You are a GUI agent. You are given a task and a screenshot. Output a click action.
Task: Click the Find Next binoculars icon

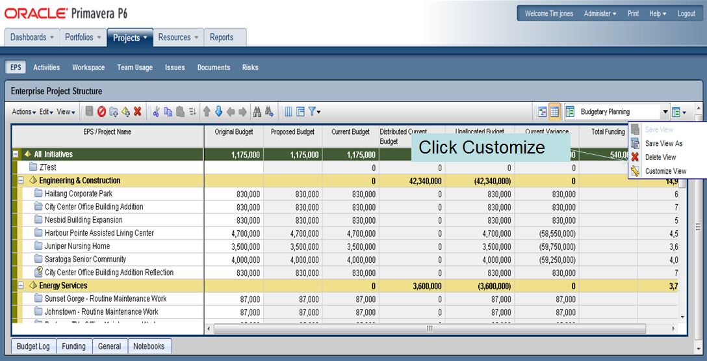(x=270, y=111)
